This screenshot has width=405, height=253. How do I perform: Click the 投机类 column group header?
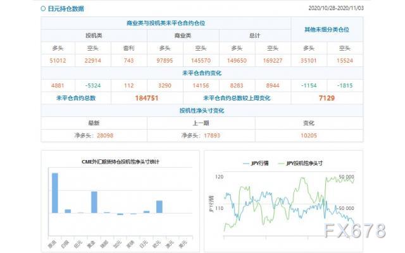point(94,35)
